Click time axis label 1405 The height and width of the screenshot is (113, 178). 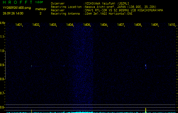pyautogui.click(x=87, y=25)
